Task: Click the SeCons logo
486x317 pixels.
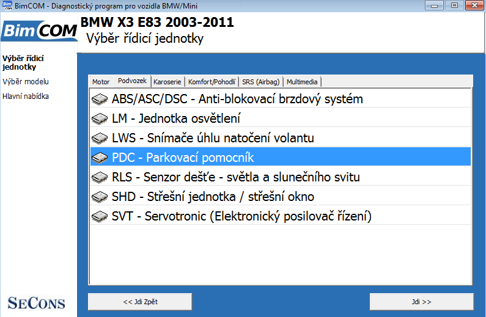Action: pyautogui.click(x=36, y=303)
